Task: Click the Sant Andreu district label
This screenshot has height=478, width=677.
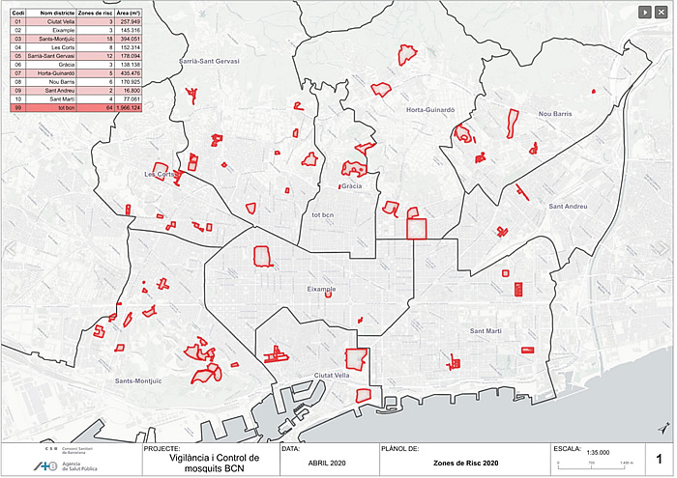Action: 568,207
